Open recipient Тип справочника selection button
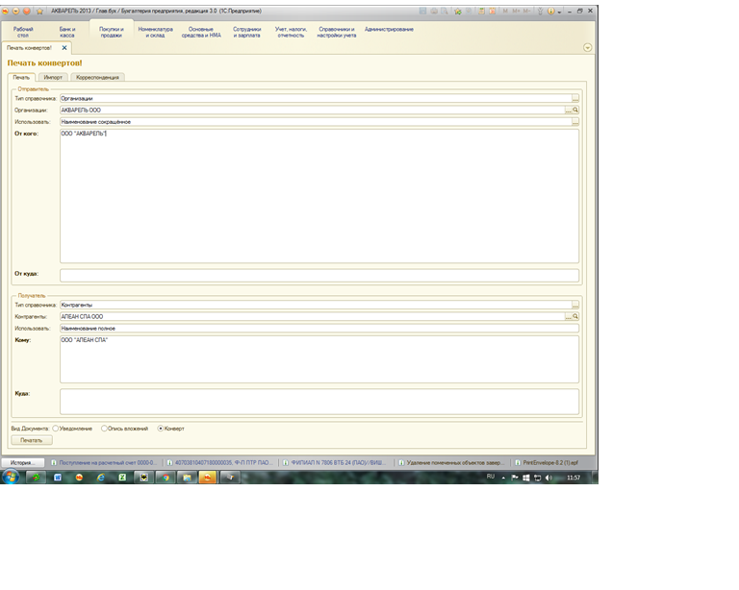 [x=575, y=305]
